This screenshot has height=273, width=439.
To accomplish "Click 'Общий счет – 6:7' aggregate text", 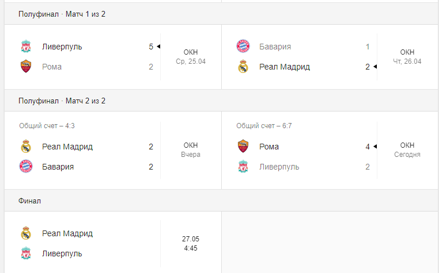I will [264, 126].
